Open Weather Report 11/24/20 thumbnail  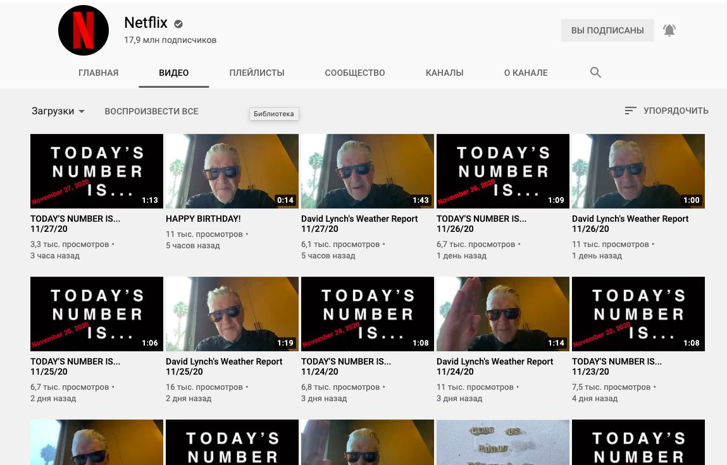[x=503, y=314]
